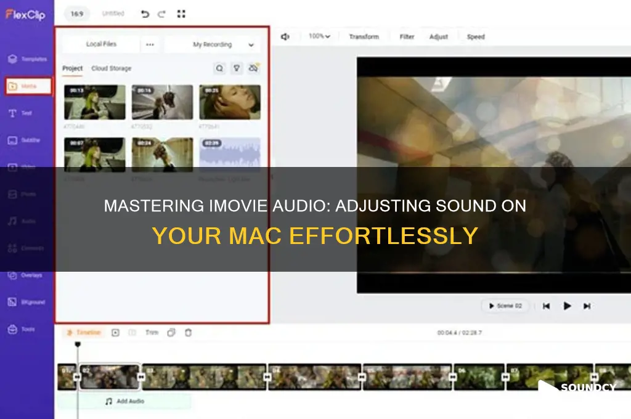The height and width of the screenshot is (419, 631).
Task: Select the 00:13 media thumbnail
Action: (x=94, y=102)
